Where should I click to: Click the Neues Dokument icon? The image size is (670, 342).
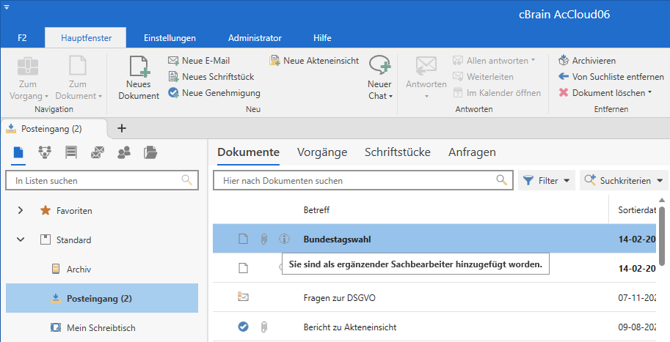click(x=139, y=68)
